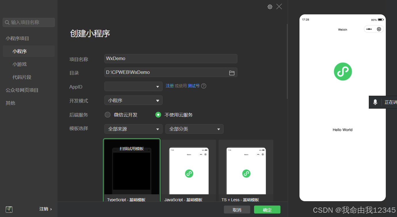The width and height of the screenshot is (397, 217).
Task: Choose the TypeScript - 基础模板 template
Action: coord(132,170)
